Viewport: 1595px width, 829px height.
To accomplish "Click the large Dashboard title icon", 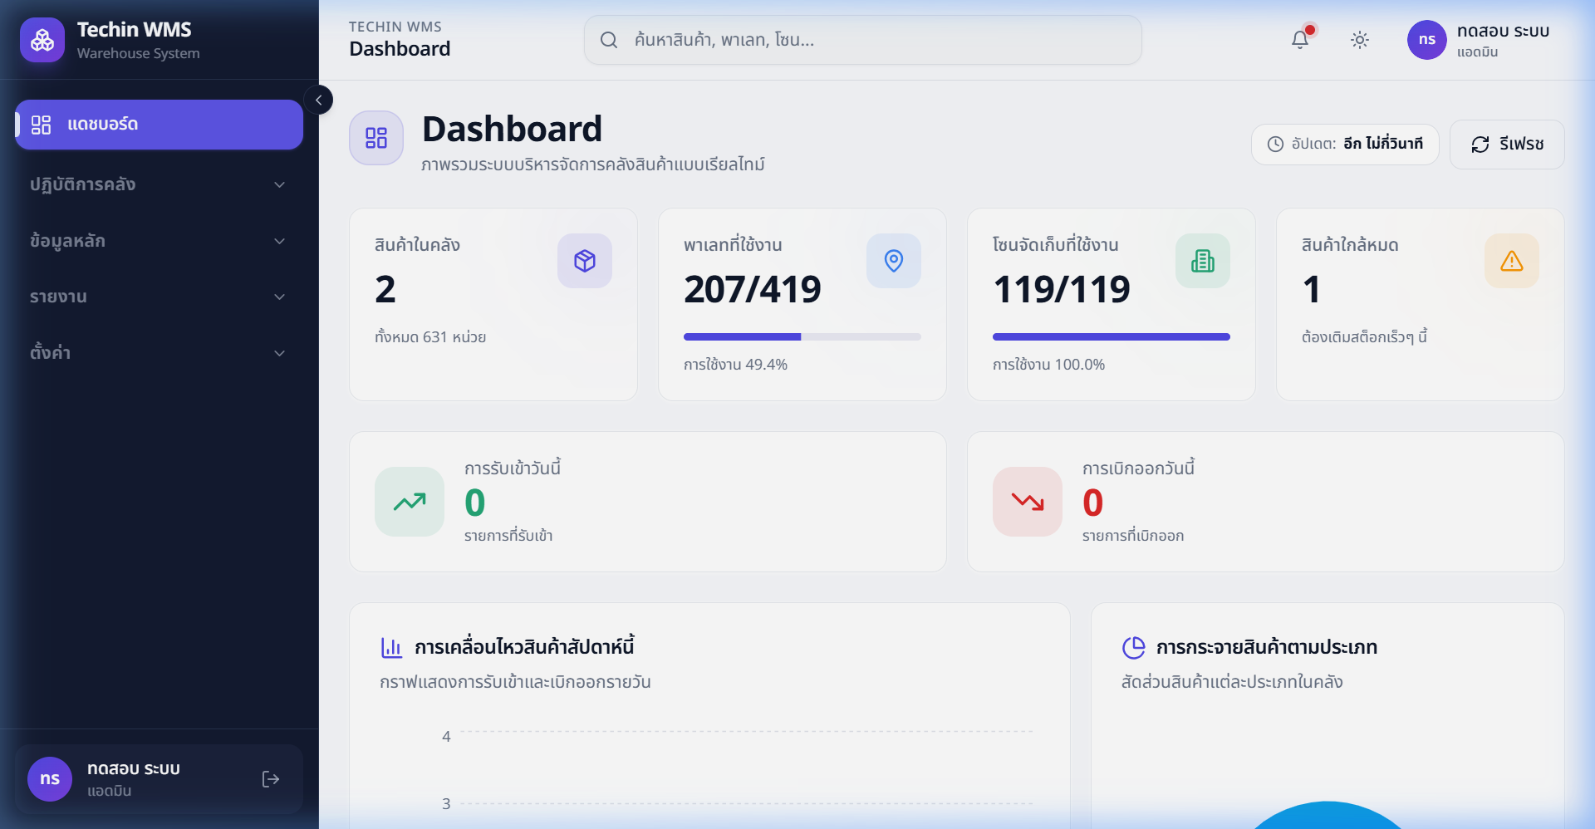I will tap(376, 138).
